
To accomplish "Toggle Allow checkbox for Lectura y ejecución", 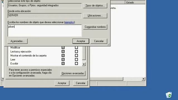I will [63, 51].
